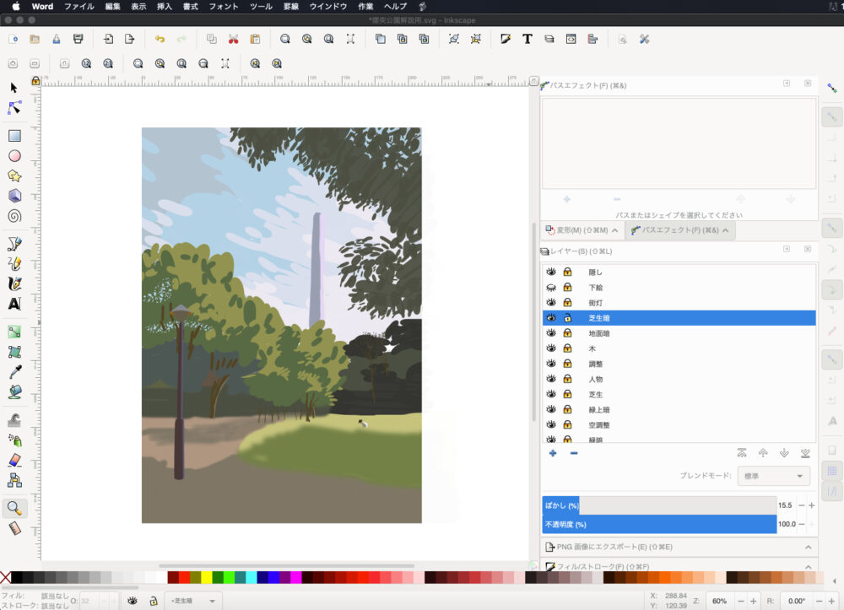Pick the Text tool in the toolbox
This screenshot has width=844, height=610.
[x=14, y=305]
